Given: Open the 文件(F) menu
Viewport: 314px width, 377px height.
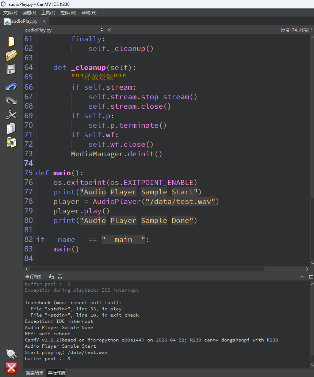Looking at the screenshot, I should [x=10, y=13].
